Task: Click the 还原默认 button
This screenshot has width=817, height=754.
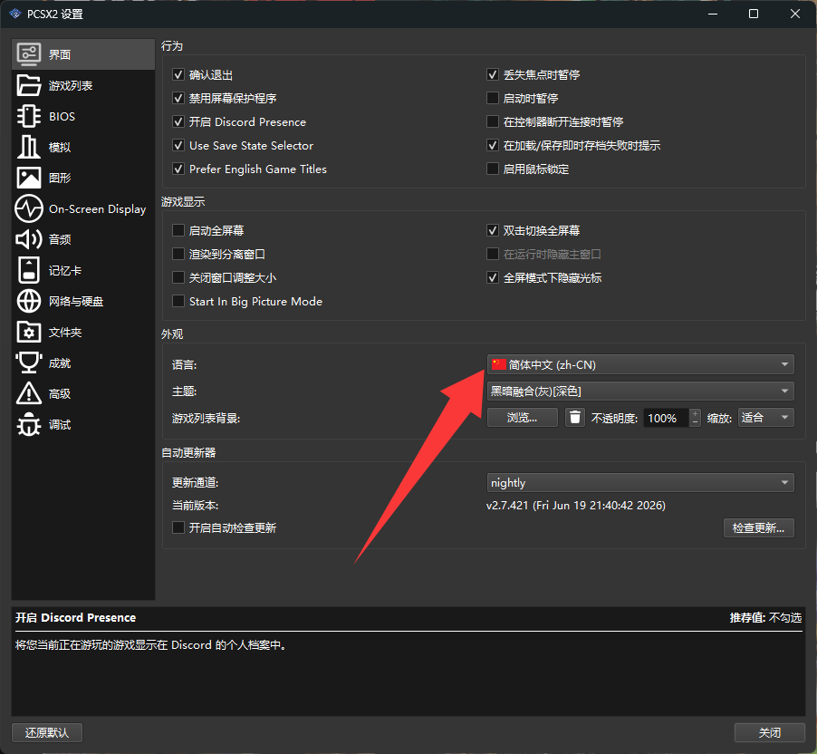Action: pos(47,732)
